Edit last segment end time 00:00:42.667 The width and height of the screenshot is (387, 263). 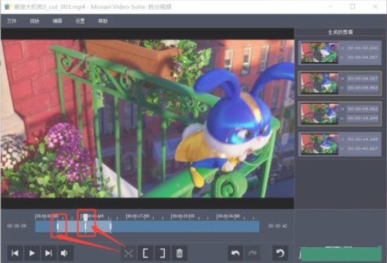[362, 149]
